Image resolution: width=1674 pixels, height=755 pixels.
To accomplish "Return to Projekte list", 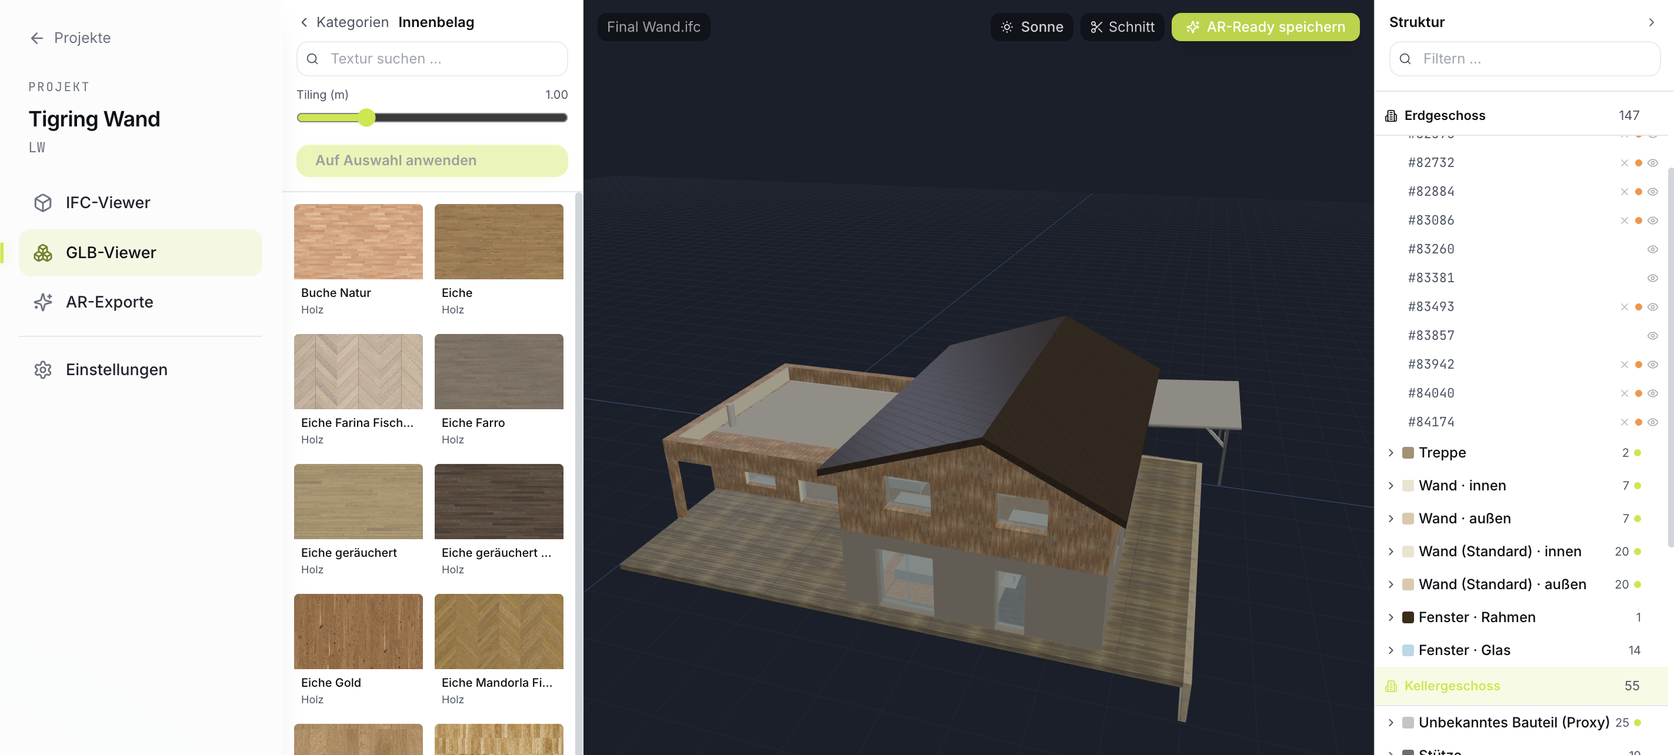I will tap(70, 38).
